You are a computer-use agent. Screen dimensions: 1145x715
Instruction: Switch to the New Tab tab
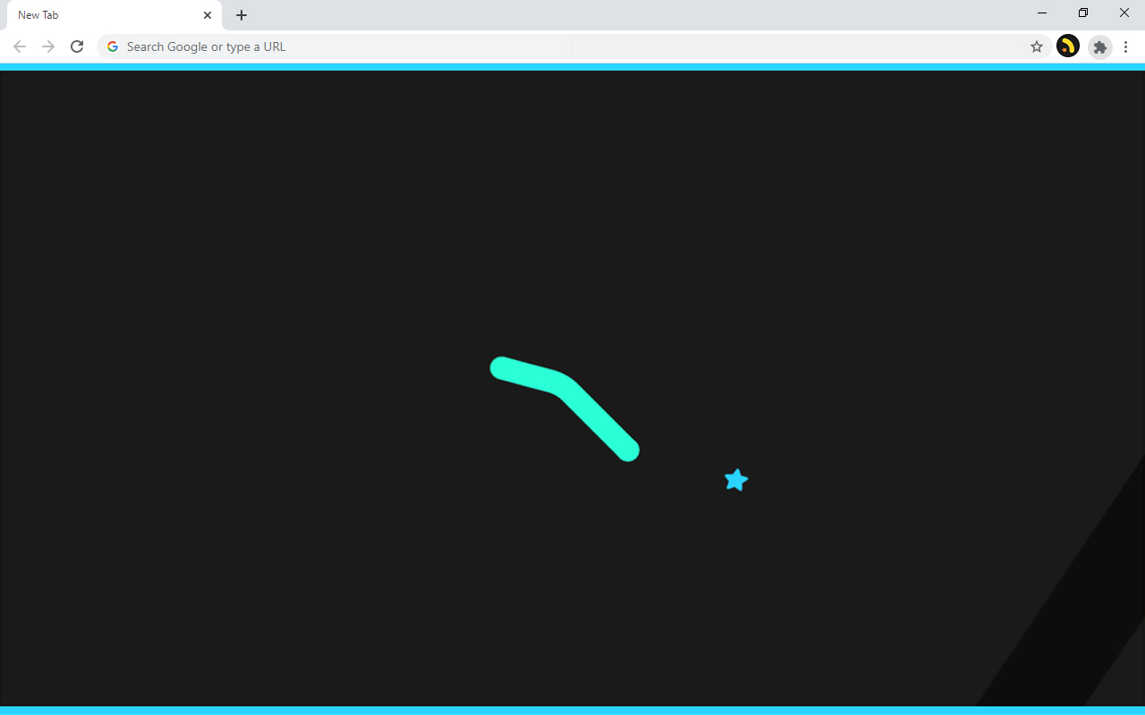click(103, 15)
